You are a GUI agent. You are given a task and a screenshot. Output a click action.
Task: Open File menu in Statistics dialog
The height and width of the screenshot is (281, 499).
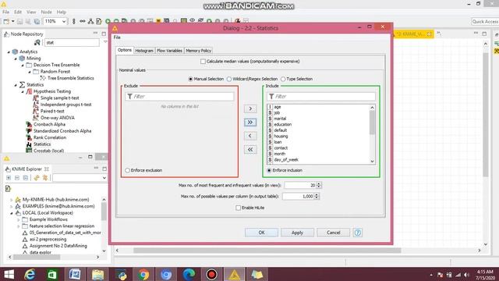pos(117,37)
